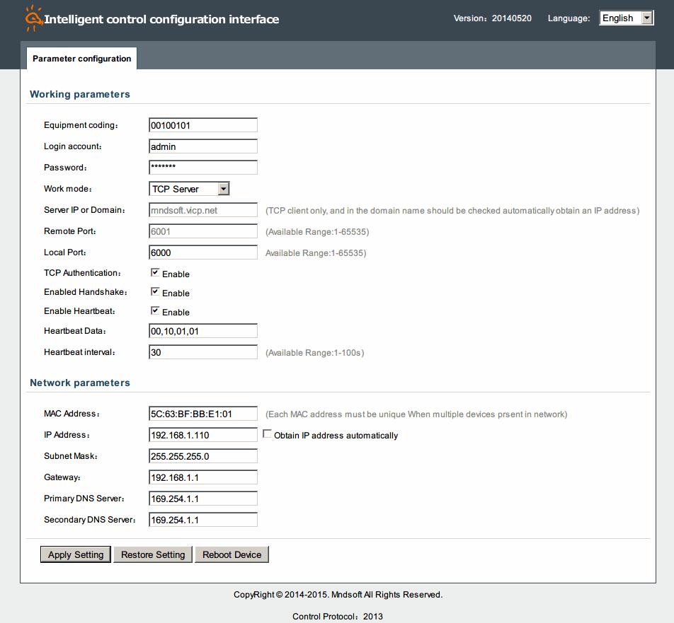The height and width of the screenshot is (623, 674).
Task: Expand the Work mode dropdown
Action: click(189, 189)
